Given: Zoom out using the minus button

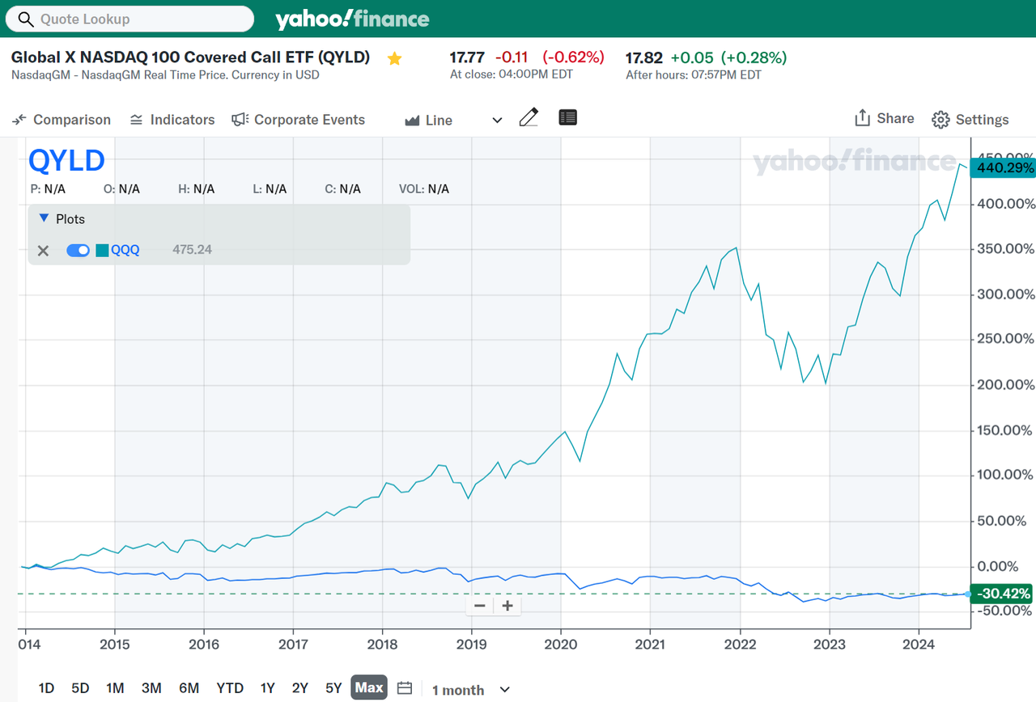Looking at the screenshot, I should tap(479, 605).
